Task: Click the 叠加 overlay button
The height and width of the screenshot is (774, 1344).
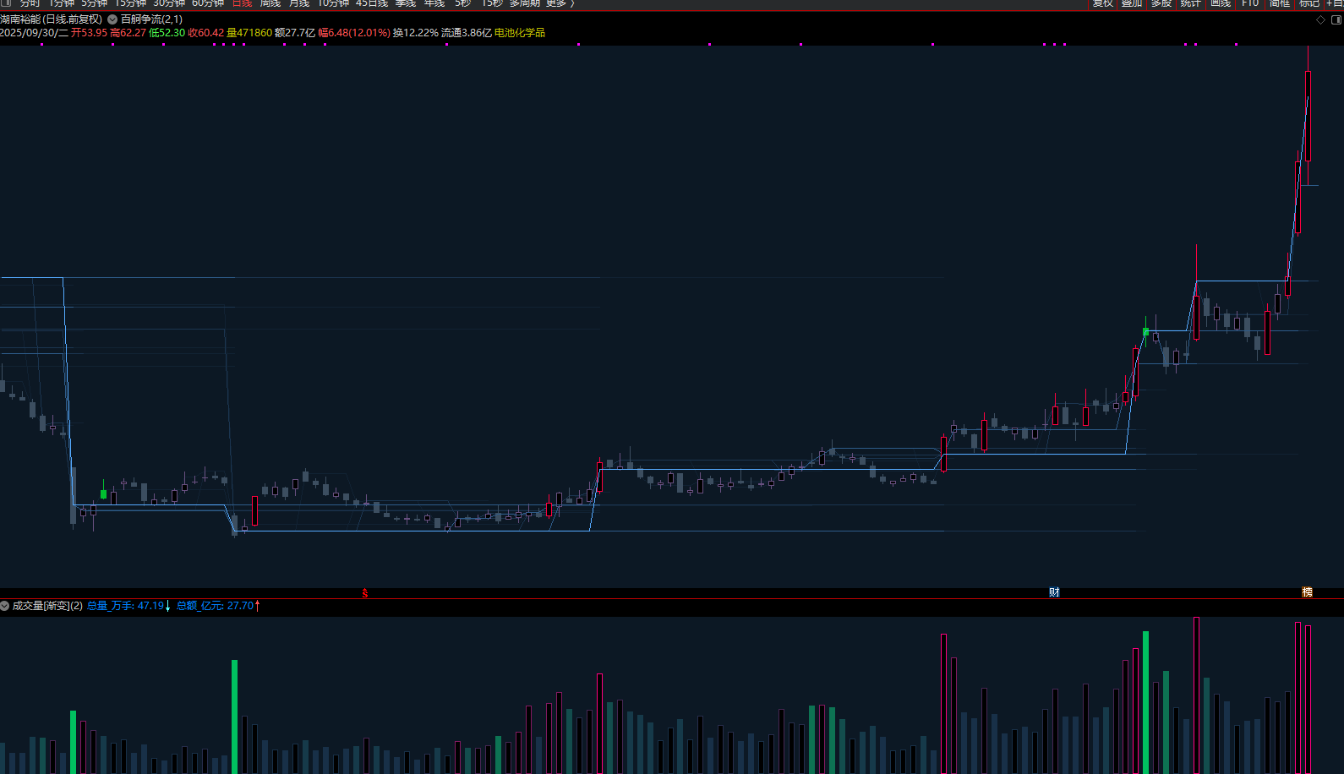Action: pyautogui.click(x=1132, y=3)
